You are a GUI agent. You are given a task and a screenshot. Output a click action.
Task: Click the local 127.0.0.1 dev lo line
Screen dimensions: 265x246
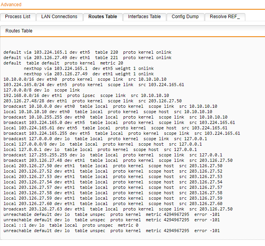click(x=100, y=150)
